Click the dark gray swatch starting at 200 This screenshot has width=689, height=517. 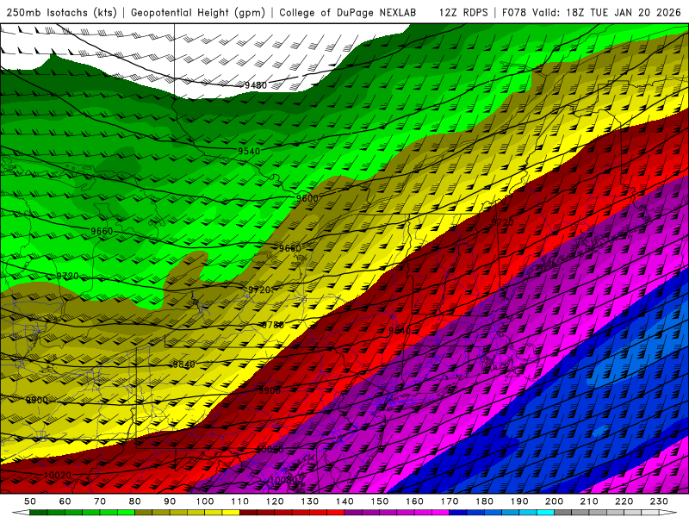(563, 513)
